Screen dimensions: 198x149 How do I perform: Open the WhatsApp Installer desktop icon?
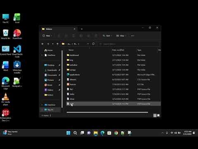[x=17, y=67]
